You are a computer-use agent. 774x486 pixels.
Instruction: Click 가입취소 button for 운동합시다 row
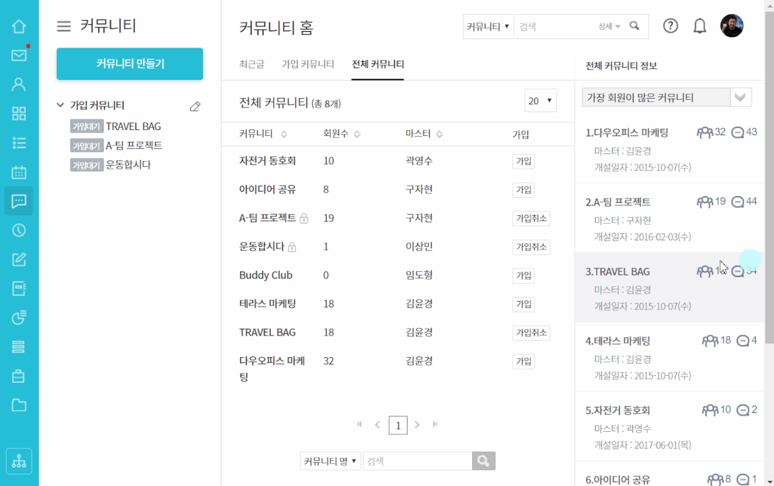pyautogui.click(x=531, y=247)
